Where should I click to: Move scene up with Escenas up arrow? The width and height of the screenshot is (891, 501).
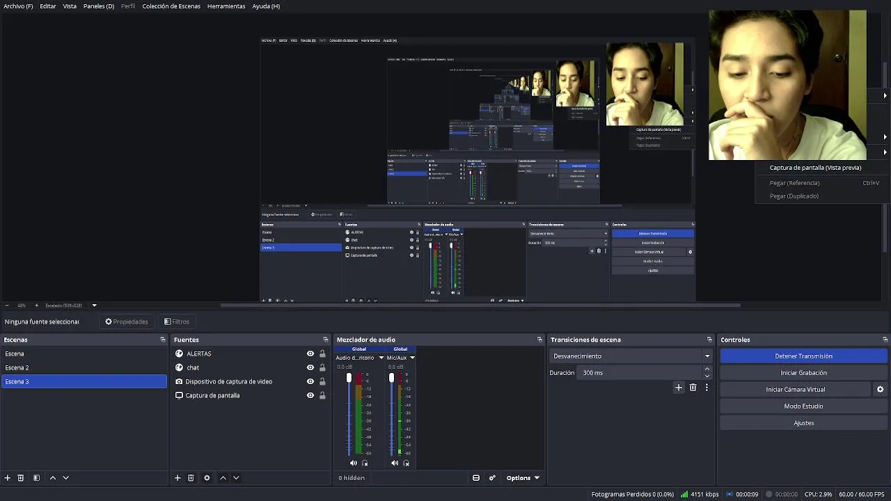click(53, 478)
